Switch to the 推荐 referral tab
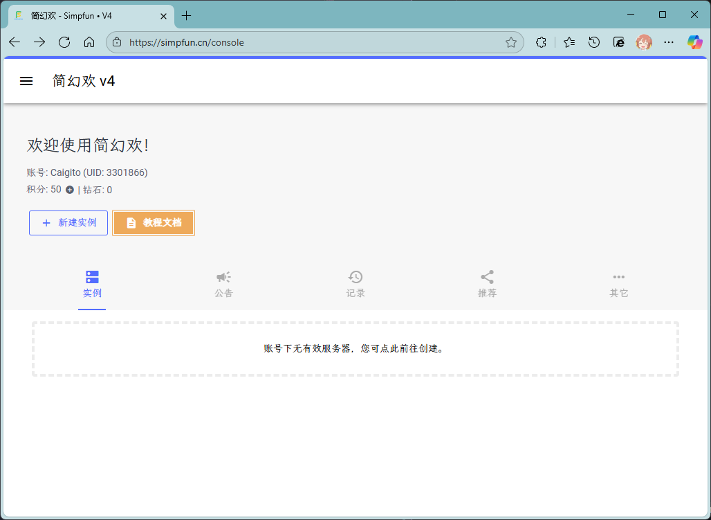 tap(487, 285)
